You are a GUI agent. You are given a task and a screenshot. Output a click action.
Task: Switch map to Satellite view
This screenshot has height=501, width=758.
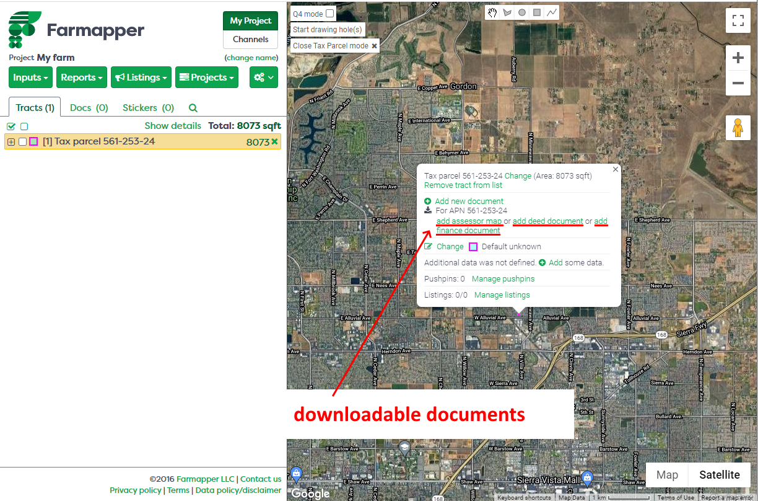[x=720, y=475]
